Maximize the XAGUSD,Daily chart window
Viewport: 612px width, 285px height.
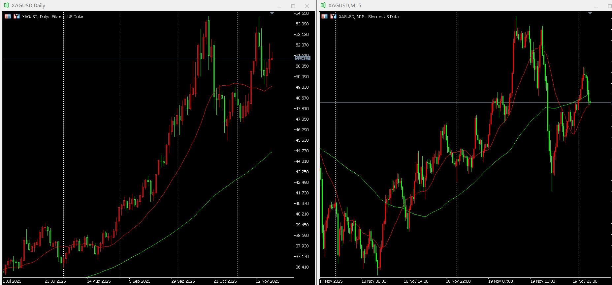[x=293, y=6]
